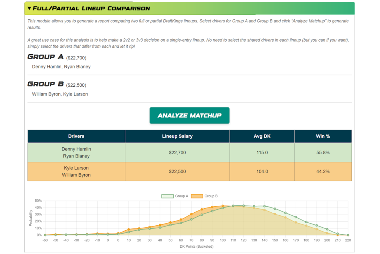
Task: Hide Group B series via legend label
Action: click(x=211, y=196)
